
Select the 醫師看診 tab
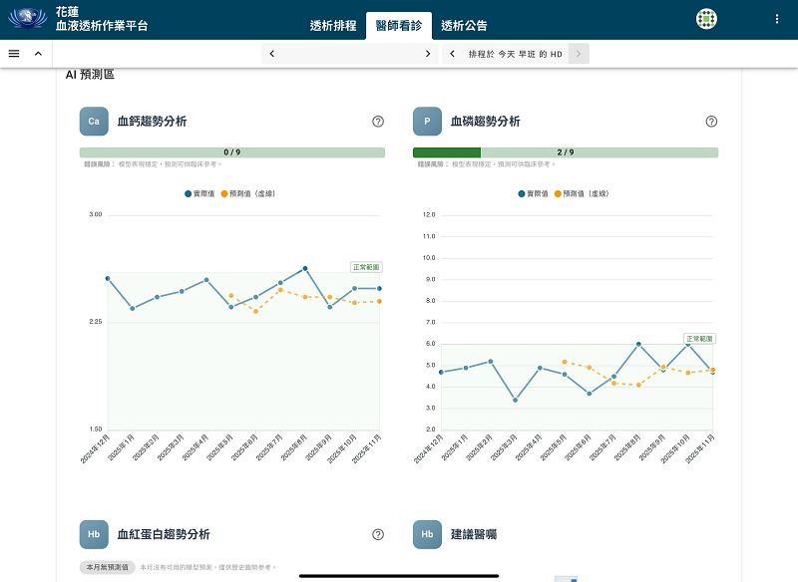[398, 26]
